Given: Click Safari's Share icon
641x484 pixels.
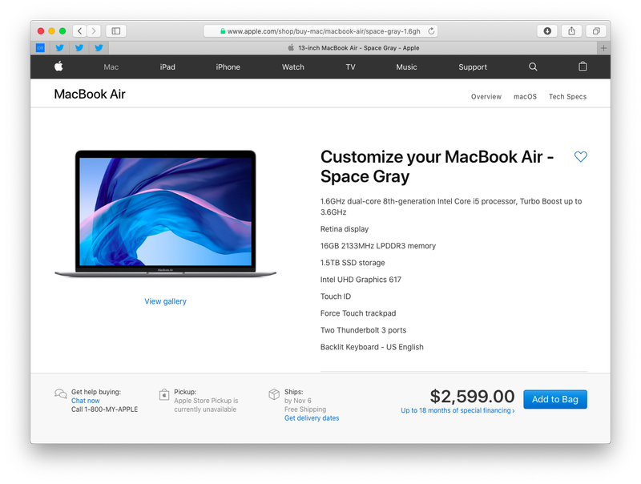Looking at the screenshot, I should tap(571, 31).
